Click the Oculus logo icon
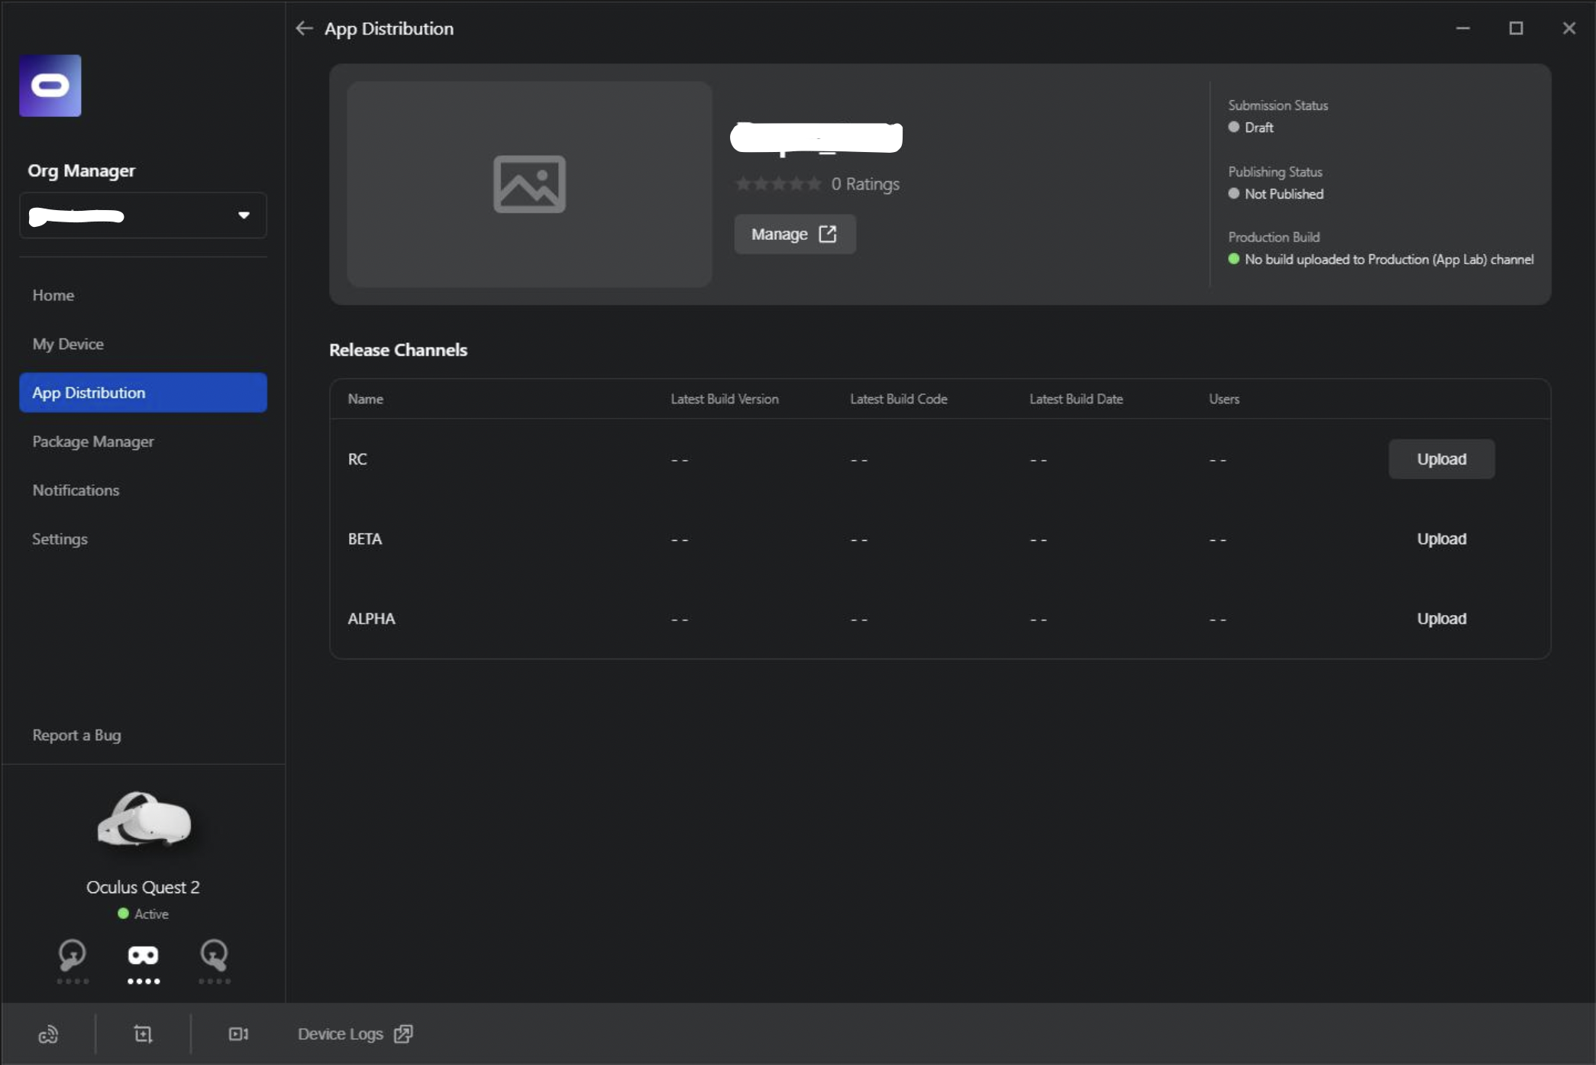Screen dimensions: 1596x1065 [x=50, y=86]
